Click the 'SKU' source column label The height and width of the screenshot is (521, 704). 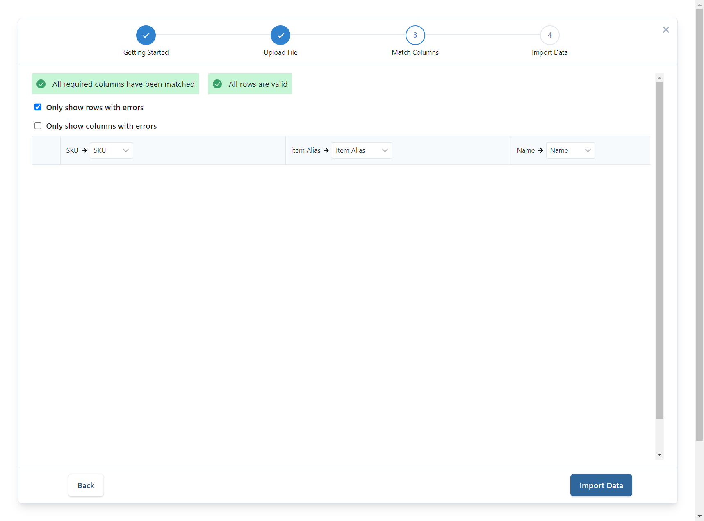[x=72, y=150]
